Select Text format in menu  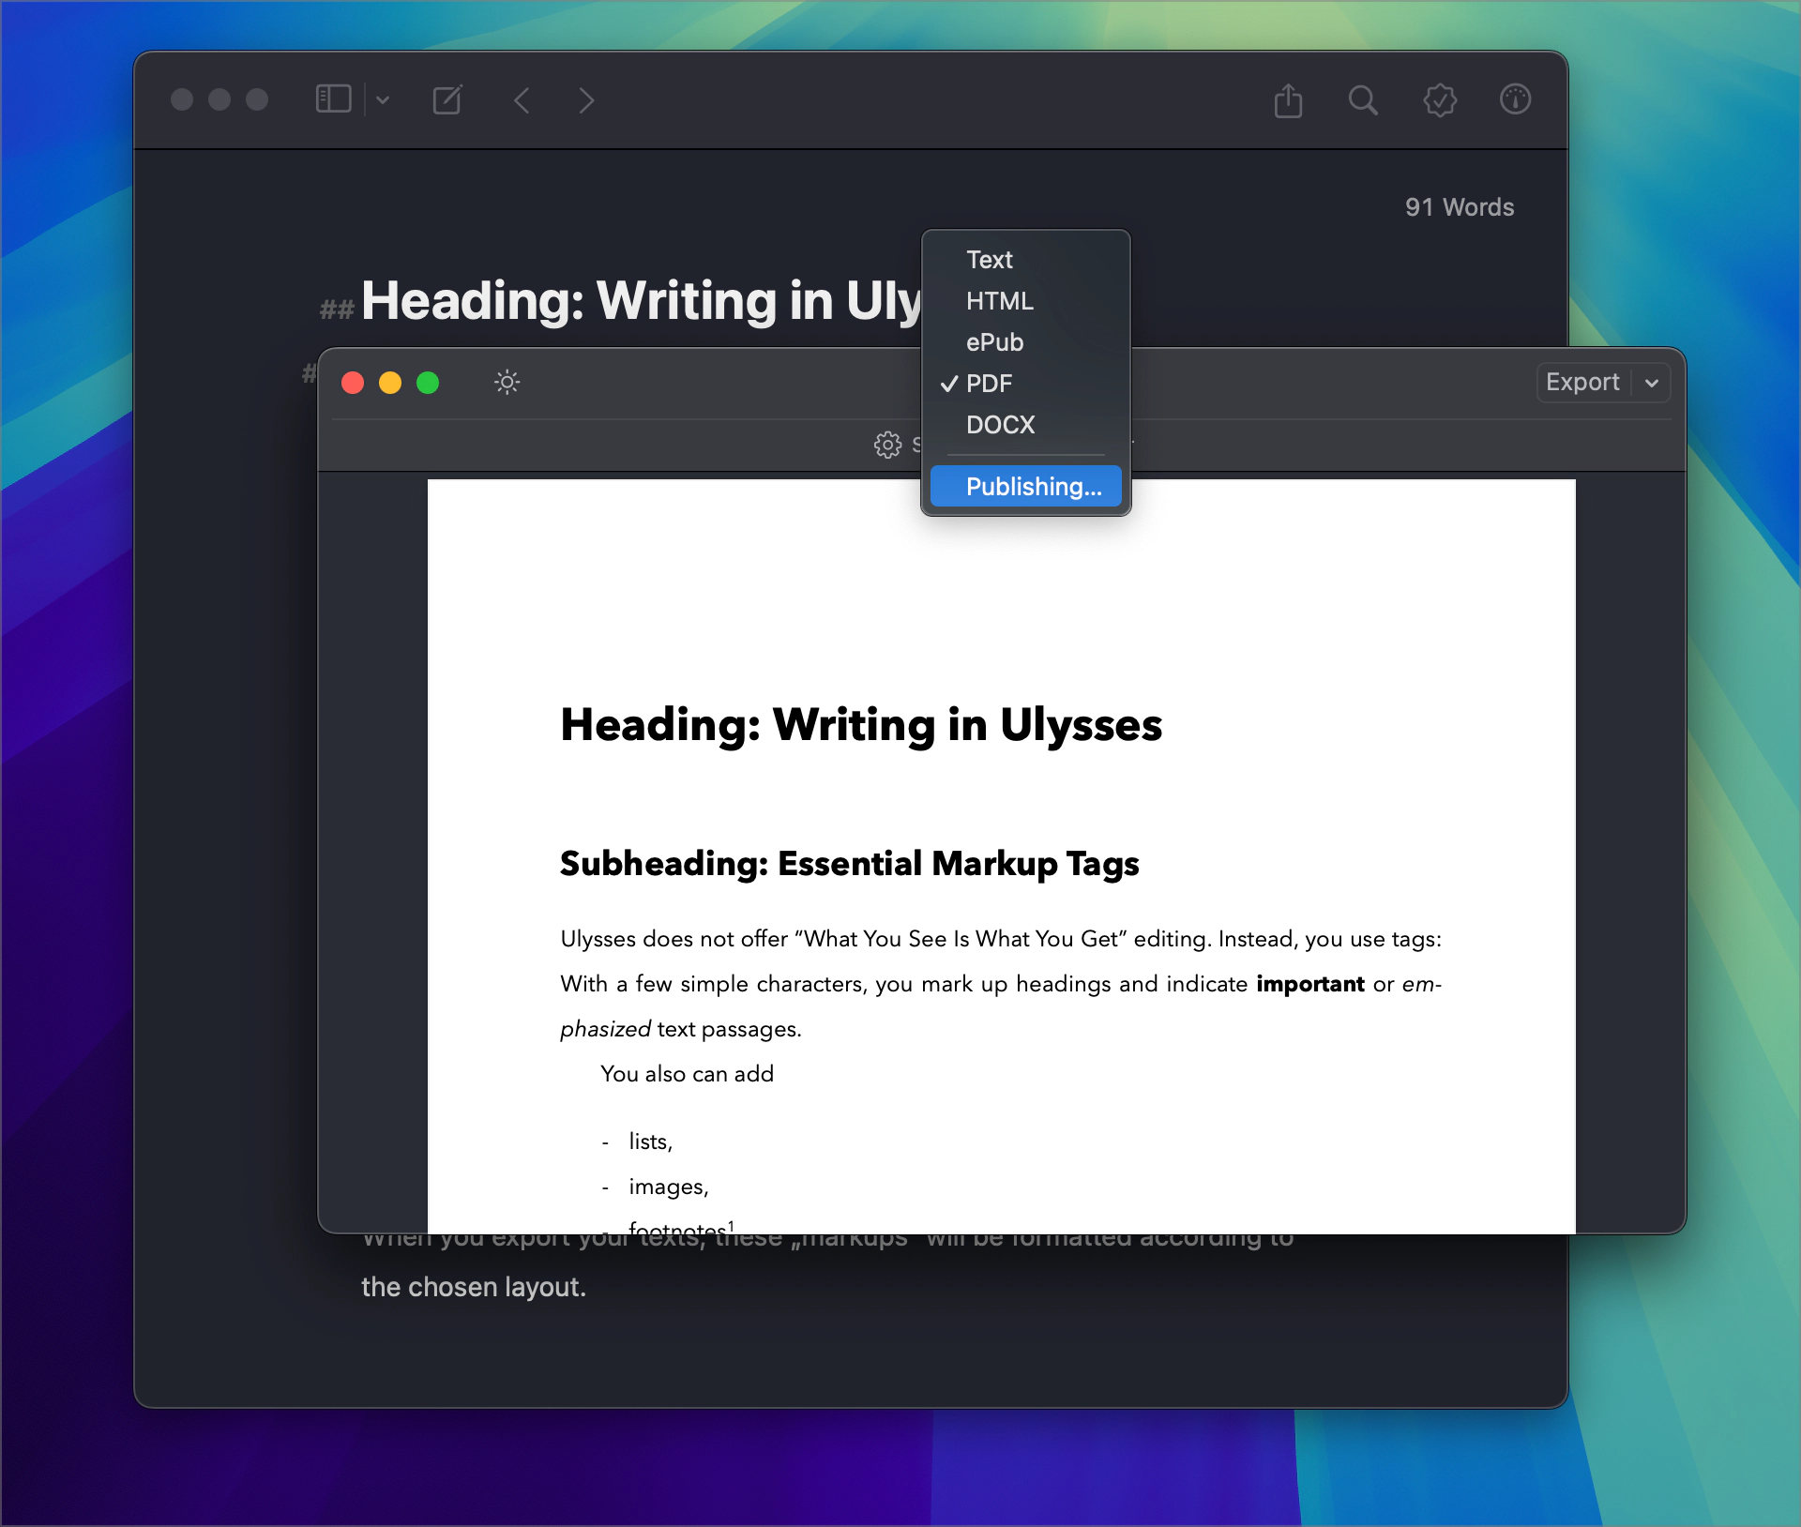click(990, 260)
